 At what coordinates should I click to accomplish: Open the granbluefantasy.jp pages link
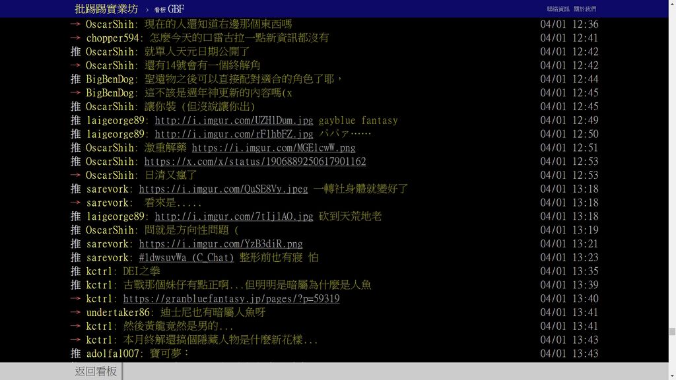231,299
